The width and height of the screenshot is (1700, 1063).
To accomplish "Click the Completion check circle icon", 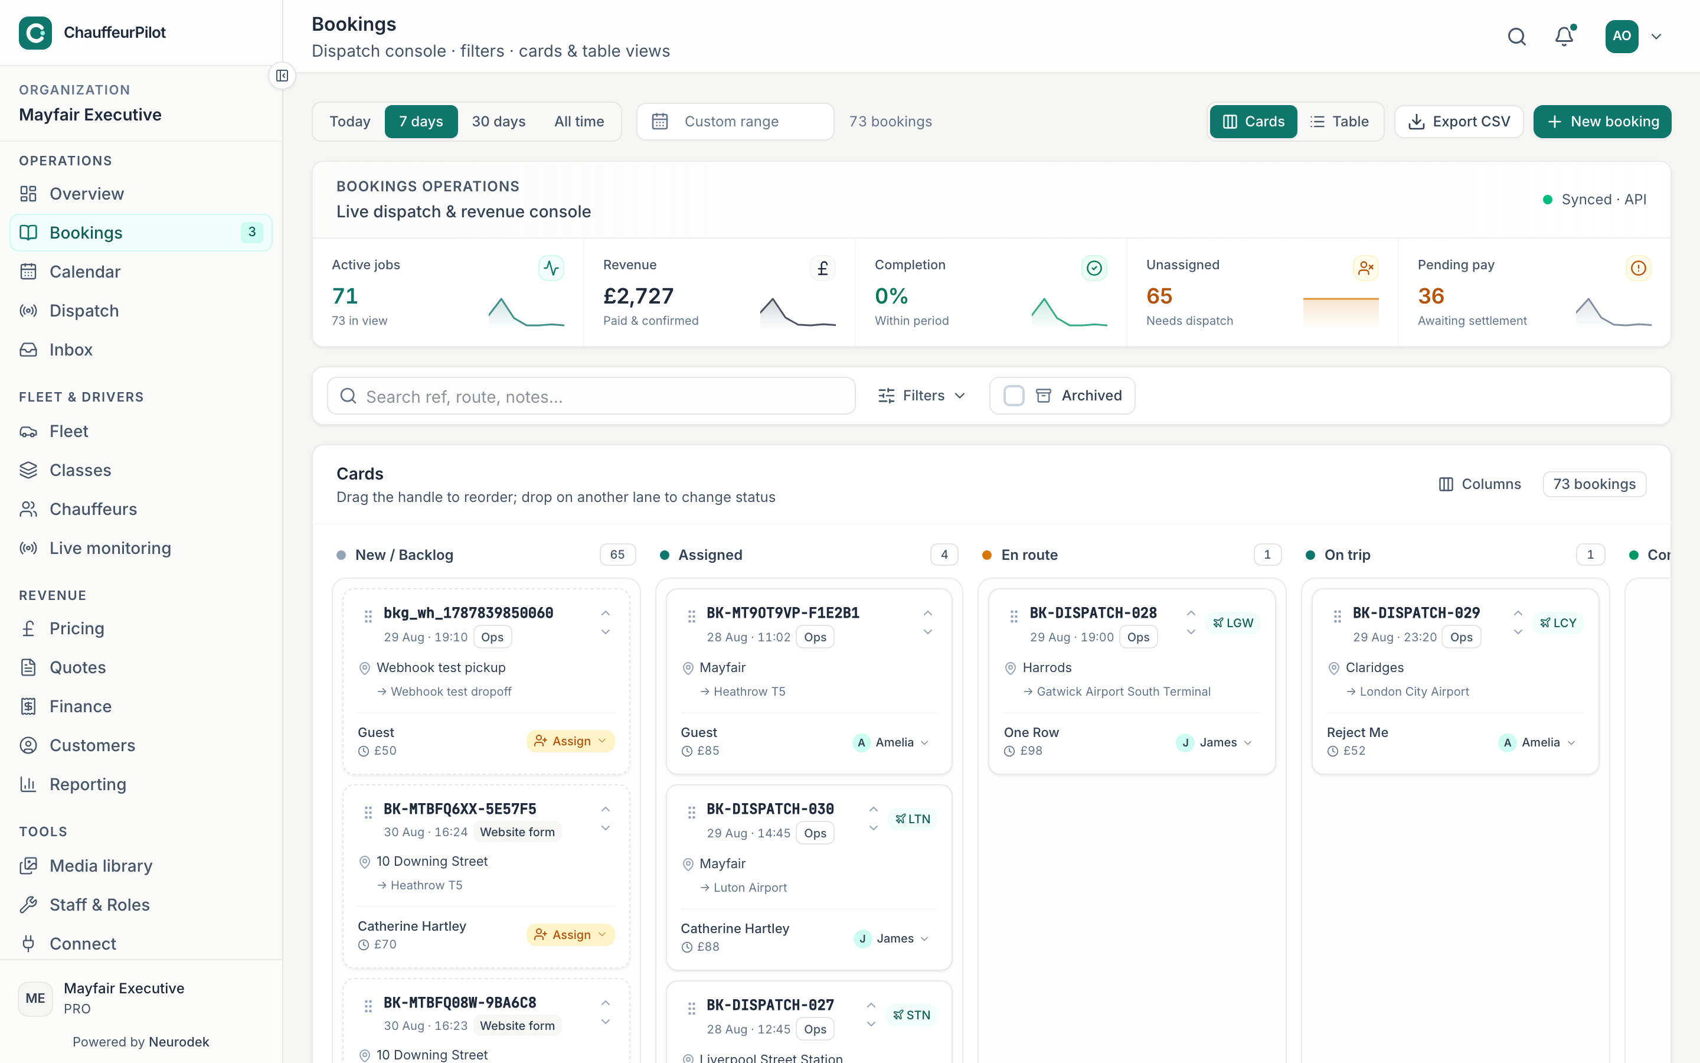I will (x=1094, y=268).
